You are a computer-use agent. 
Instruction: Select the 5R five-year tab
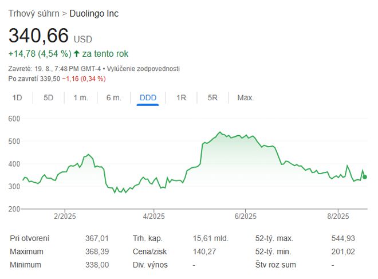[212, 97]
